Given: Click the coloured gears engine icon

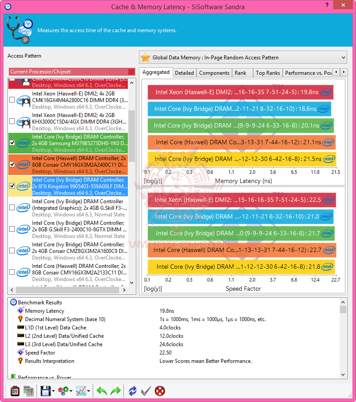Looking at the screenshot, I should coord(63,391).
